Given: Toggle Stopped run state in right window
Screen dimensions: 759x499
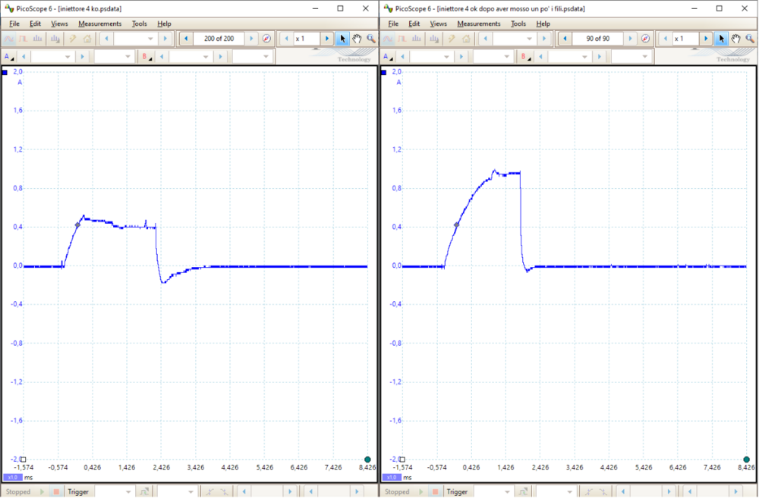Looking at the screenshot, I should 397,492.
